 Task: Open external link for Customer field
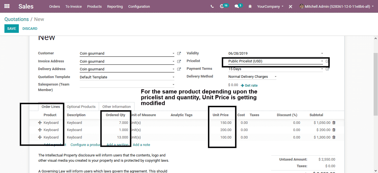click(179, 54)
